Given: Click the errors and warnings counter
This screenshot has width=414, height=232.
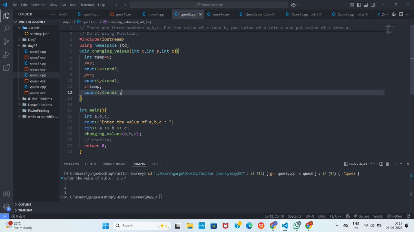Looking at the screenshot, I should point(18,216).
